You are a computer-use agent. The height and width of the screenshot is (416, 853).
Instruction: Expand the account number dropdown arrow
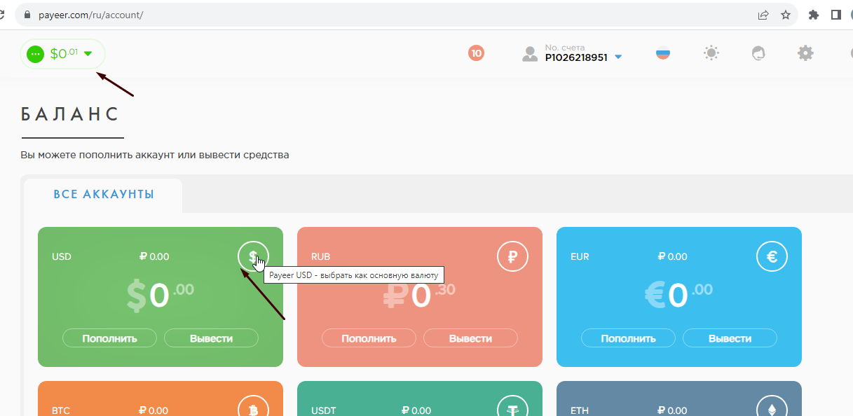(618, 57)
